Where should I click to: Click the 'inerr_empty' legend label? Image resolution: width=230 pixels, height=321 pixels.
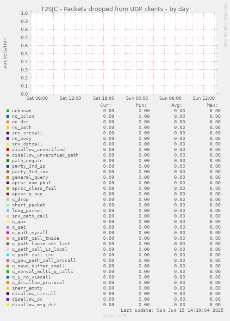(x=27, y=288)
